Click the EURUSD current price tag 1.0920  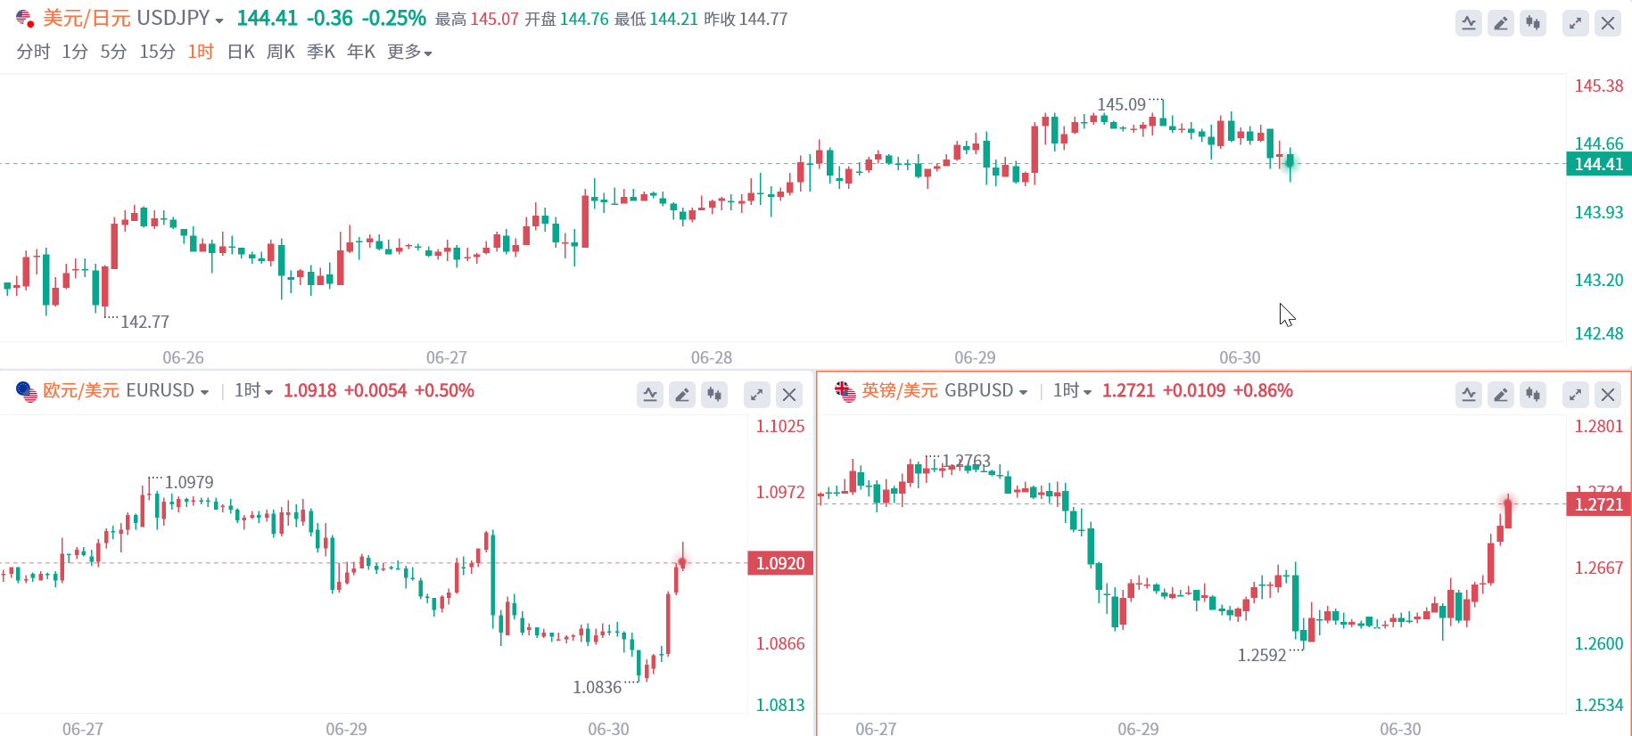coord(780,563)
